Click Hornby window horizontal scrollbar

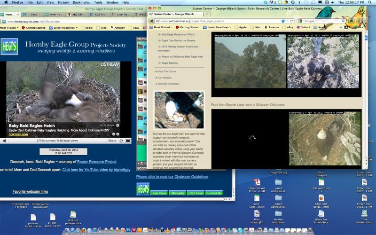coord(113,199)
